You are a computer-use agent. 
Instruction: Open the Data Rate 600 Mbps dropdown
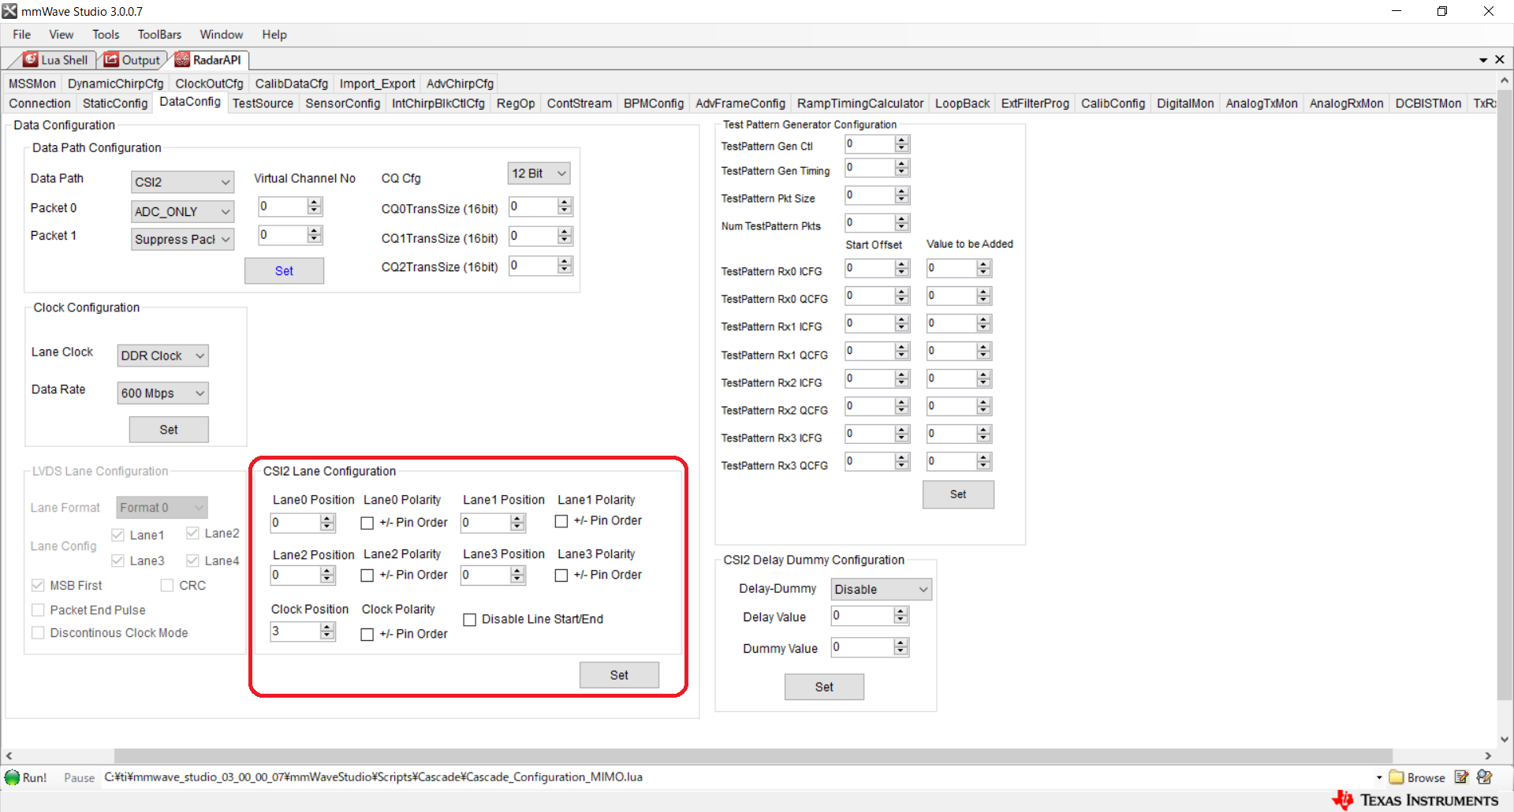pyautogui.click(x=162, y=393)
